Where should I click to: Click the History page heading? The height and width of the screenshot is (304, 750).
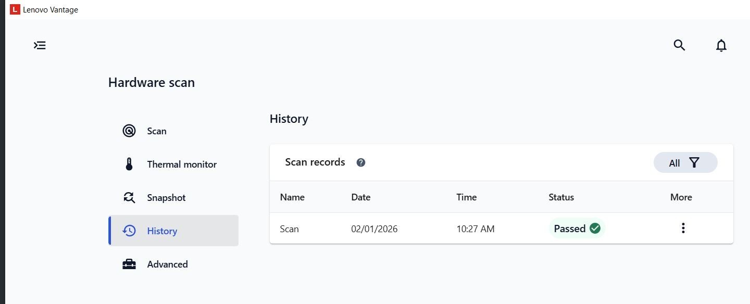pos(289,119)
